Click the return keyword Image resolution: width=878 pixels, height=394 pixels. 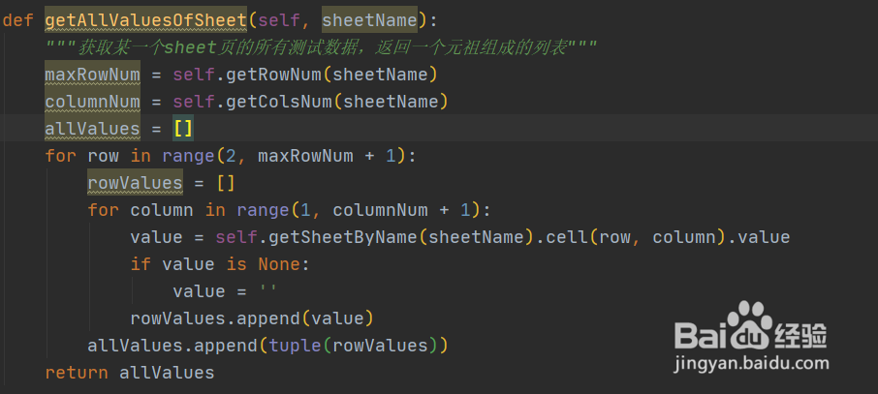point(77,373)
